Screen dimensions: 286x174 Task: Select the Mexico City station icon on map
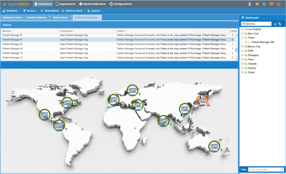click(x=59, y=126)
